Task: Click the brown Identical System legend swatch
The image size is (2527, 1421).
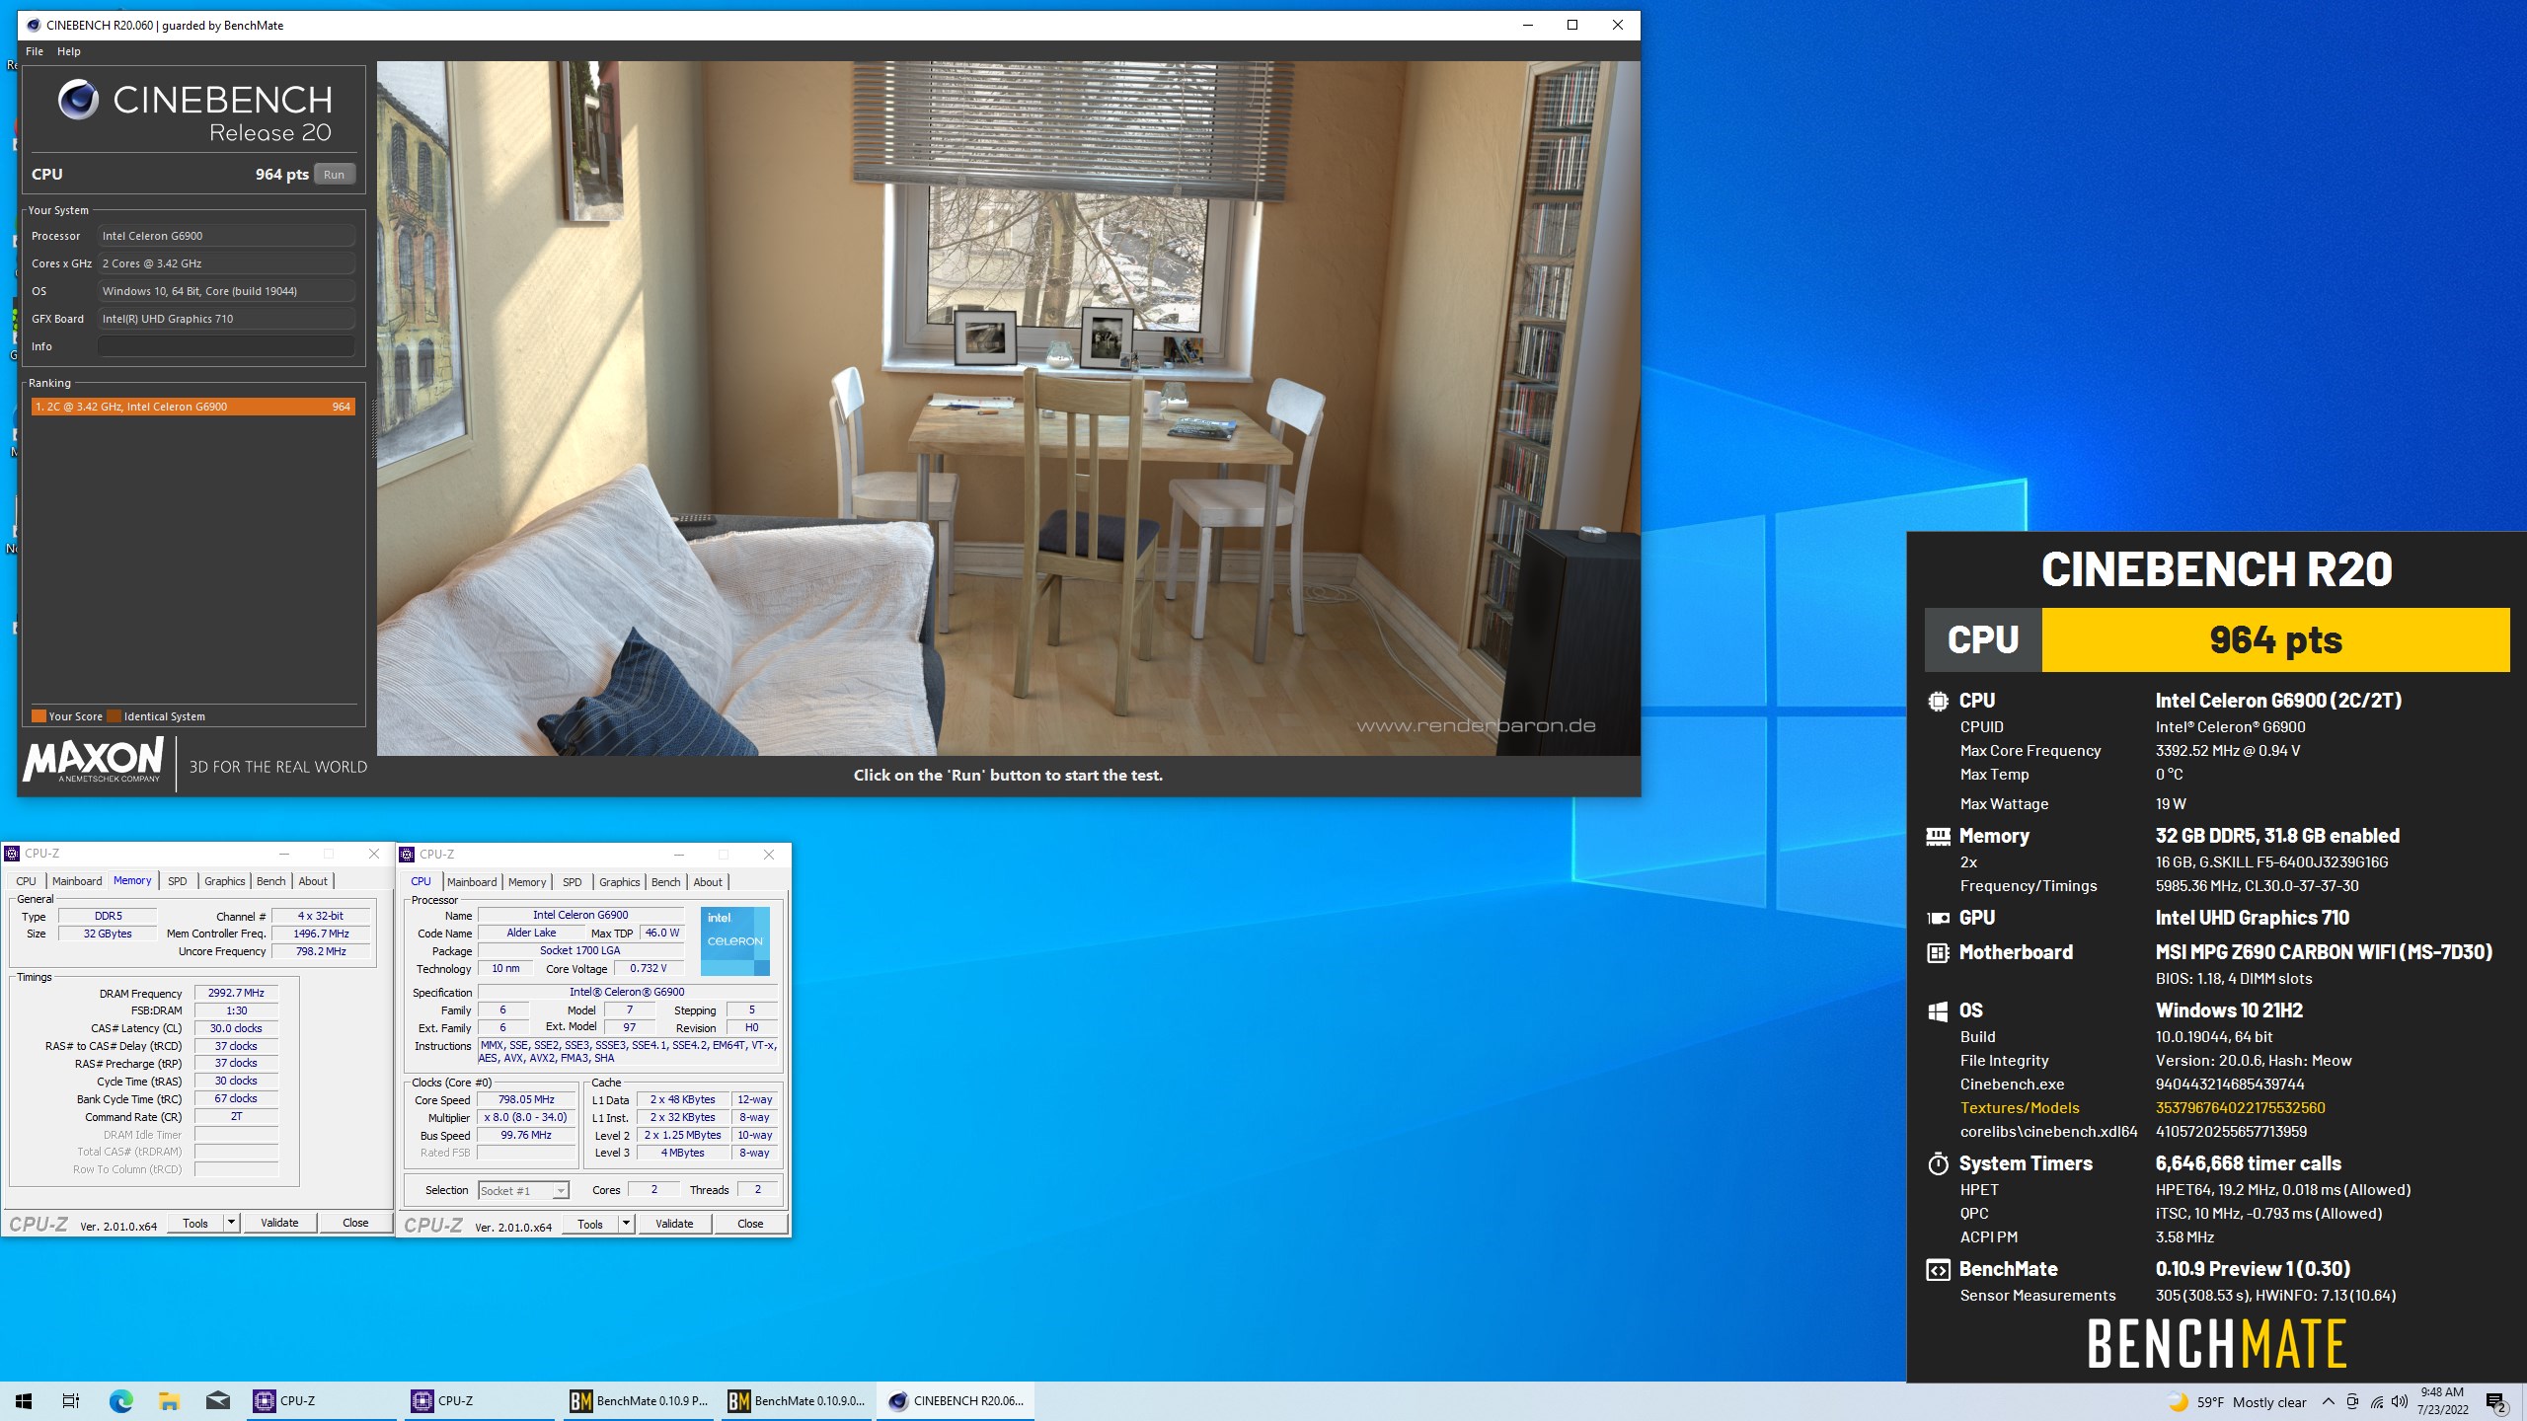Action: [x=115, y=716]
